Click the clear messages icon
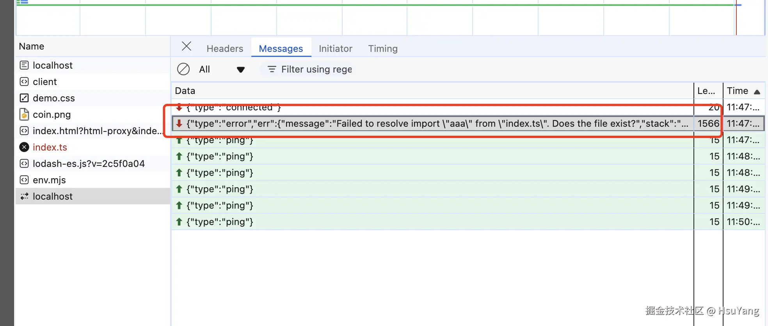This screenshot has width=768, height=326. coord(183,69)
